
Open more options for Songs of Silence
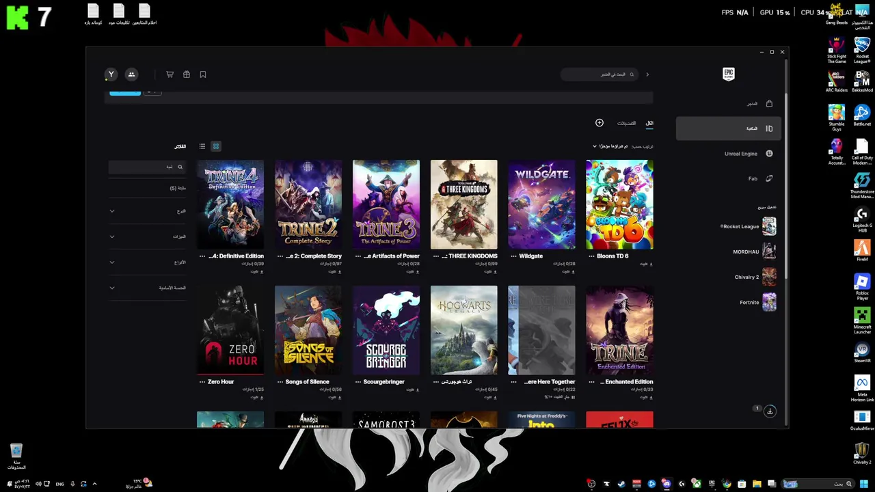coord(280,382)
